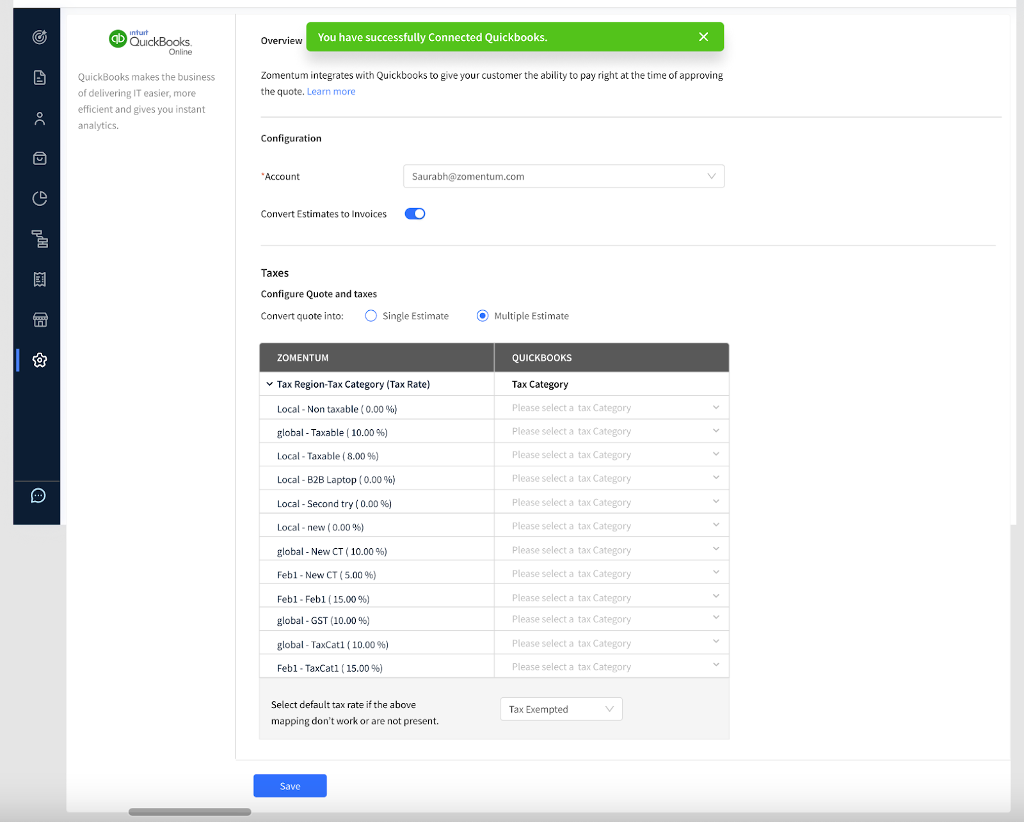Open the target/opportunities sidebar icon
1024x822 pixels.
coord(40,37)
